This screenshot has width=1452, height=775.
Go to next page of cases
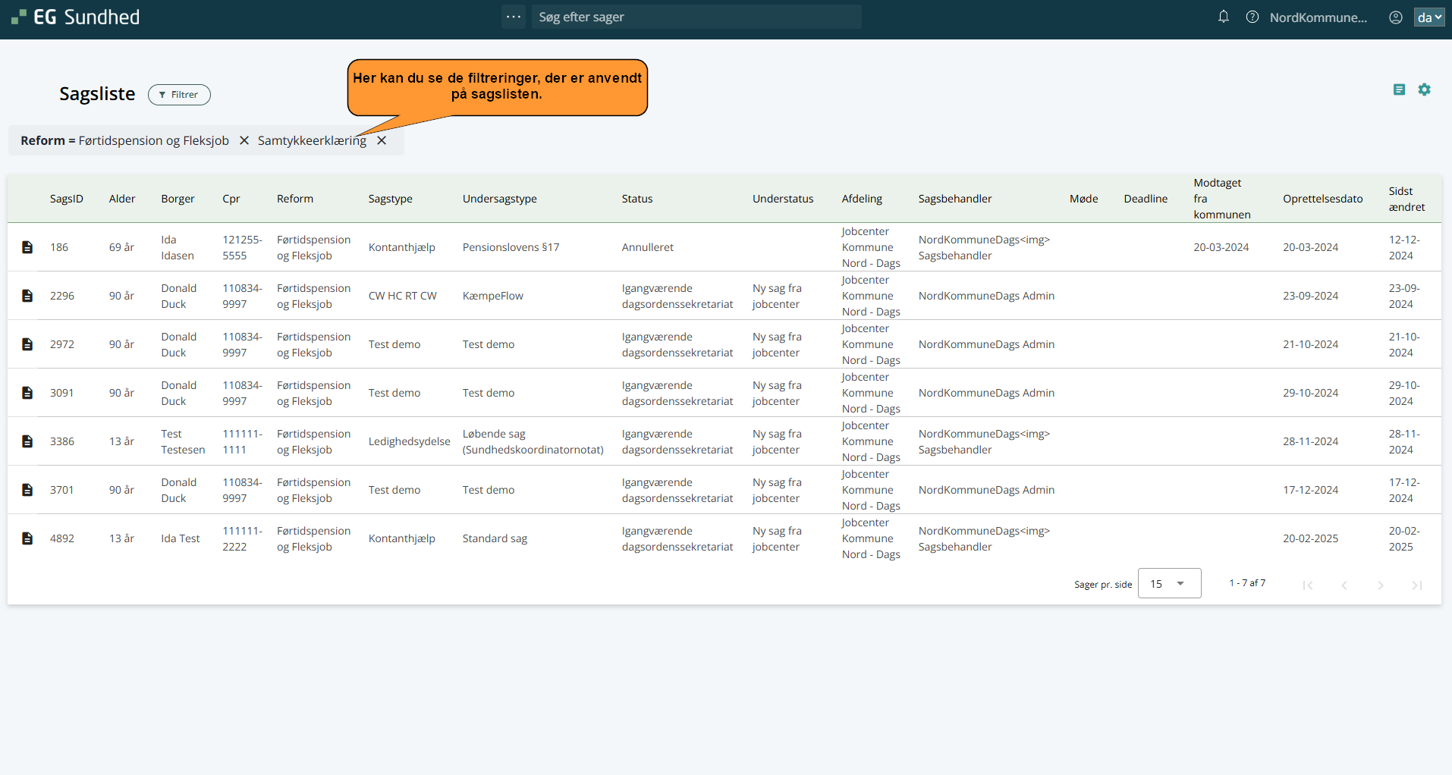[x=1381, y=585]
